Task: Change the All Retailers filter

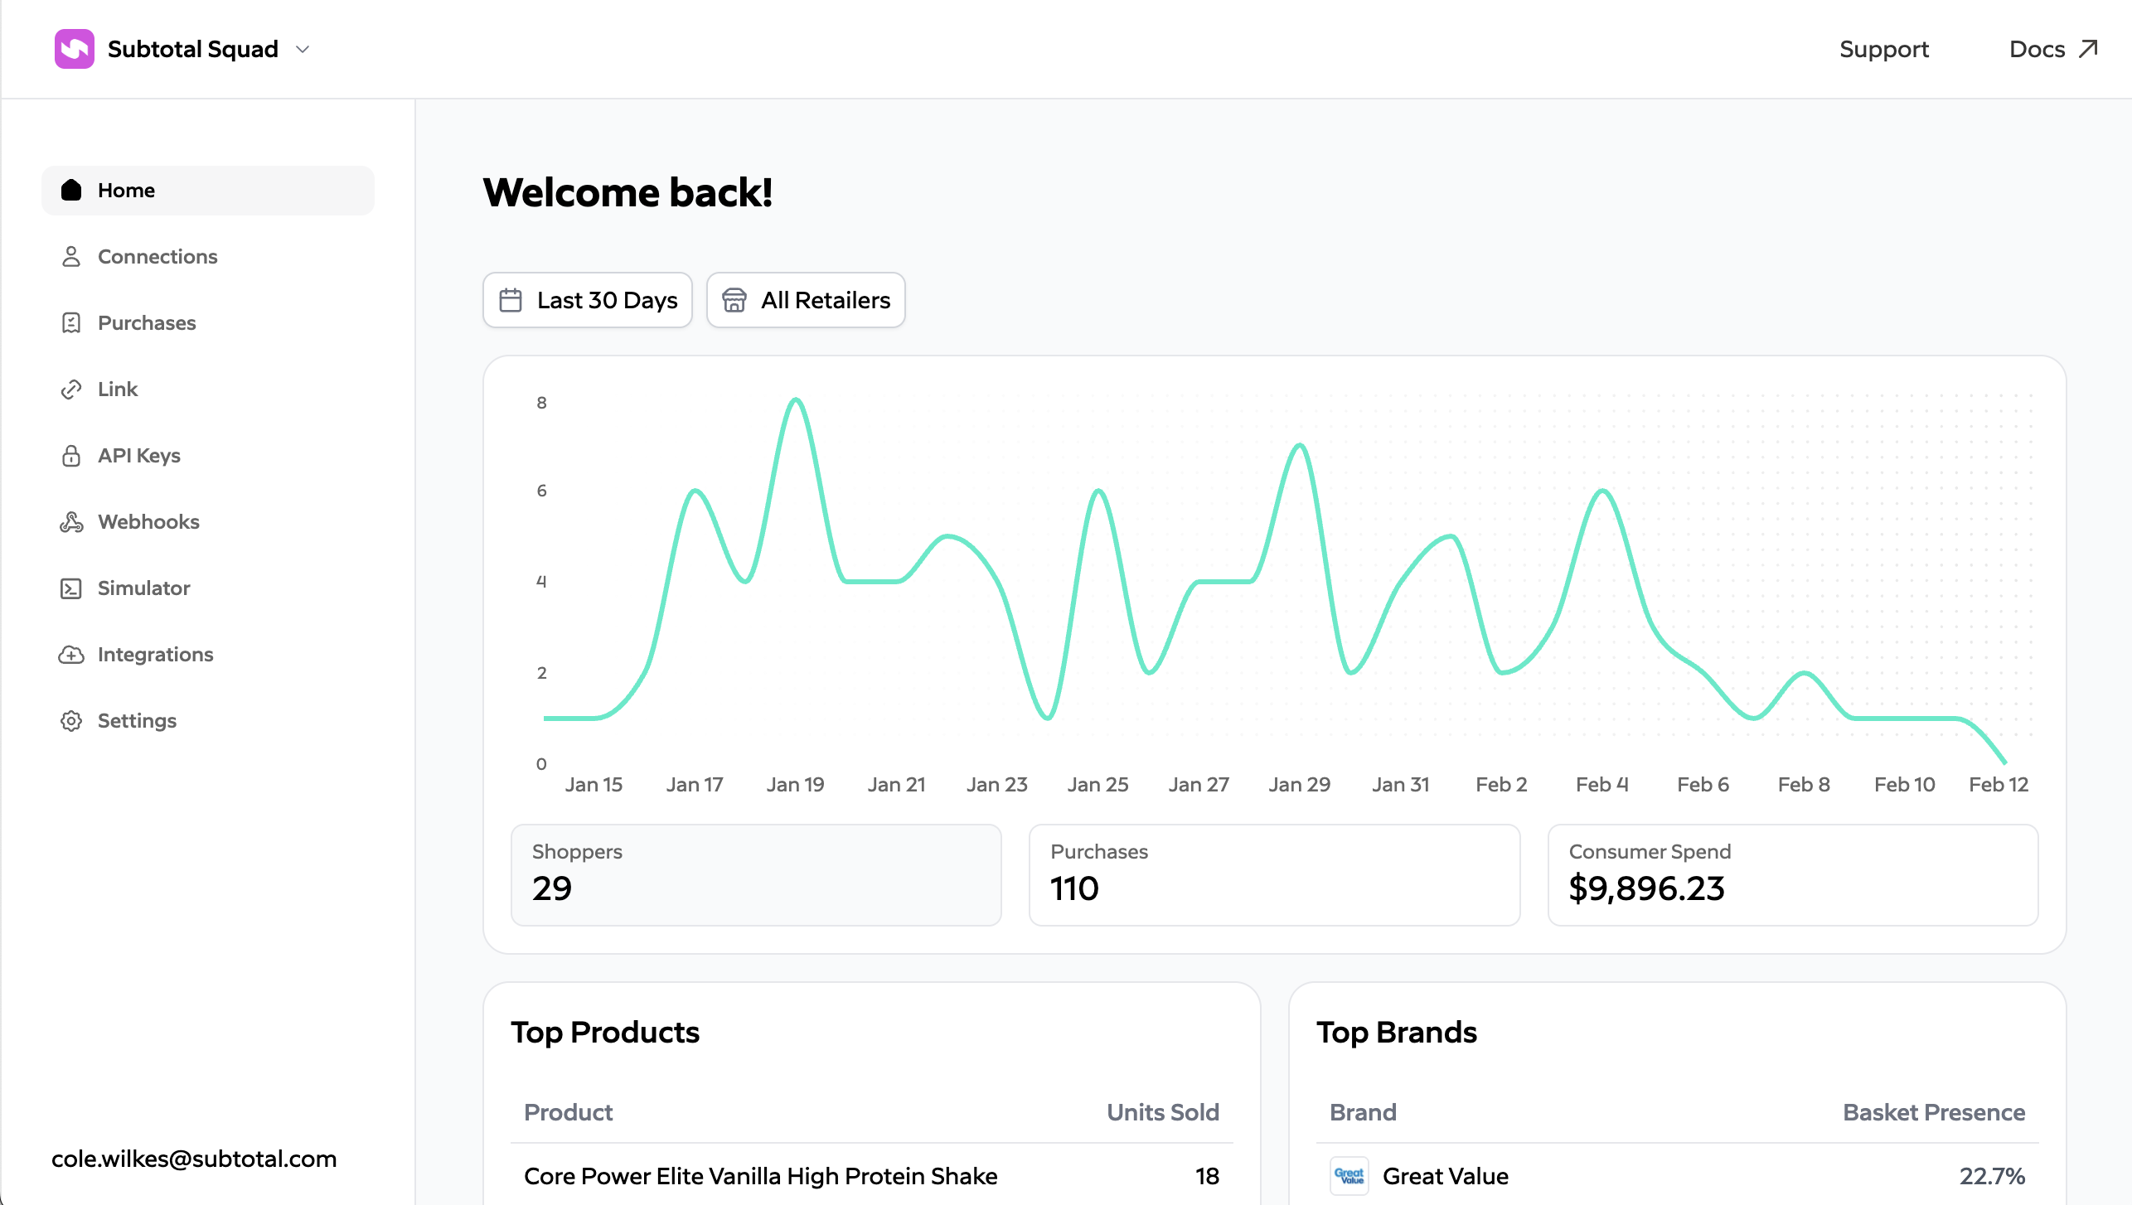Action: (x=805, y=299)
